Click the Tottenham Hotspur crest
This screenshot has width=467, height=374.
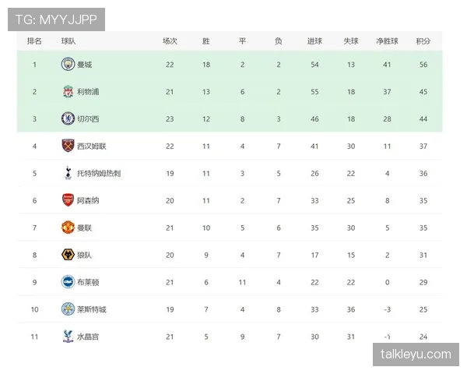[x=68, y=173]
